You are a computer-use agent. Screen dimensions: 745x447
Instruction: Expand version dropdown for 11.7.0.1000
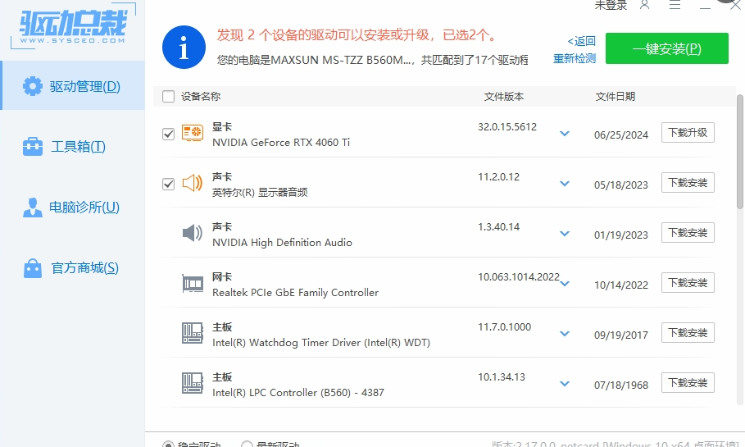point(565,334)
